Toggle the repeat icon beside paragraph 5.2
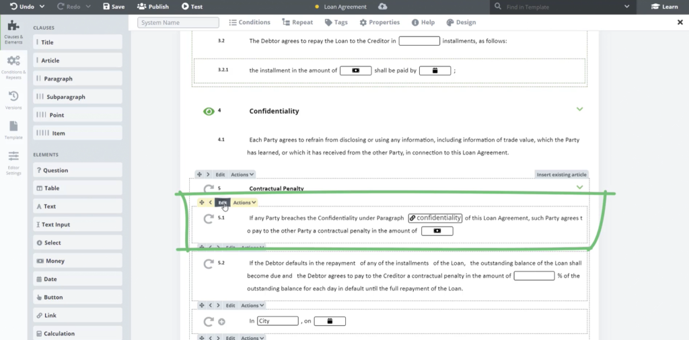The width and height of the screenshot is (689, 340). pos(209,264)
